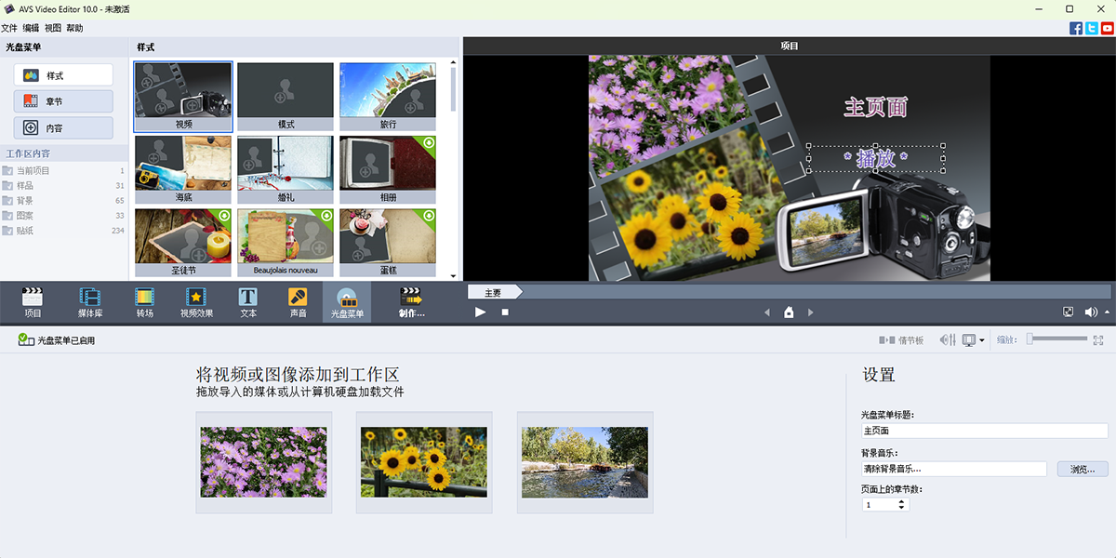
Task: Click the 制作 (Produce) icon
Action: point(409,301)
